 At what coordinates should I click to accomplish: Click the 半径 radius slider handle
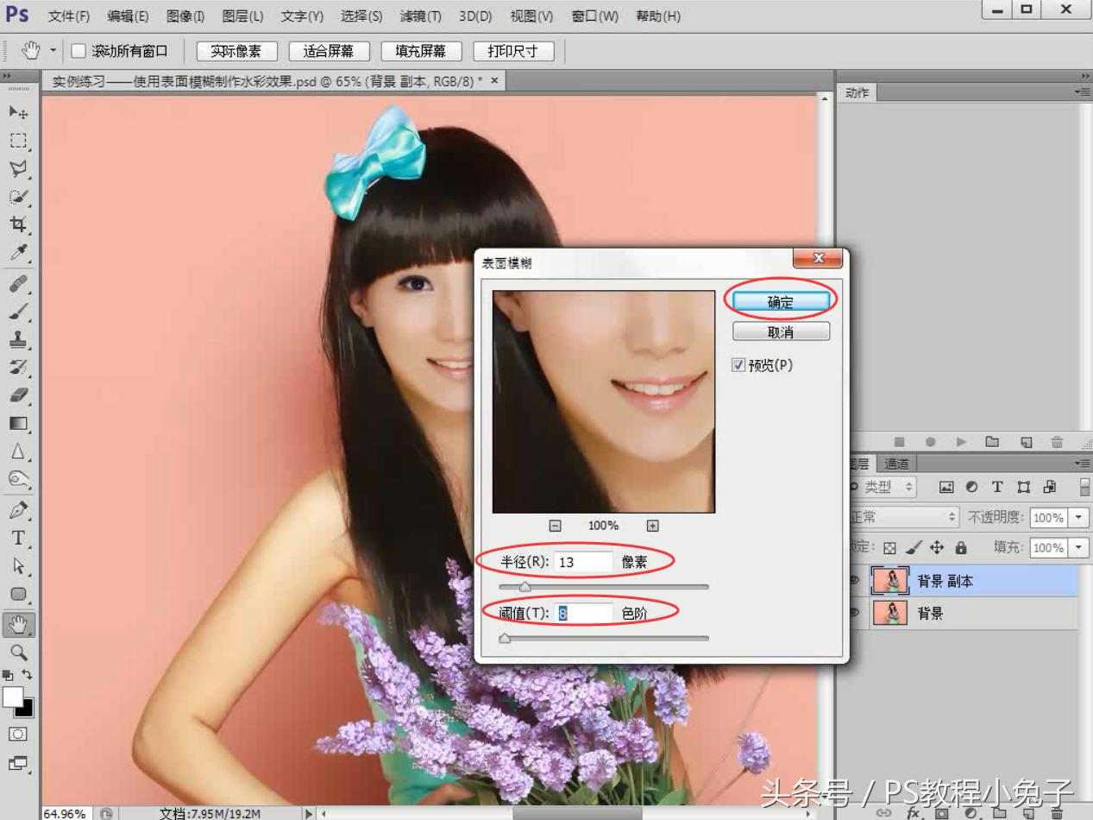point(525,587)
